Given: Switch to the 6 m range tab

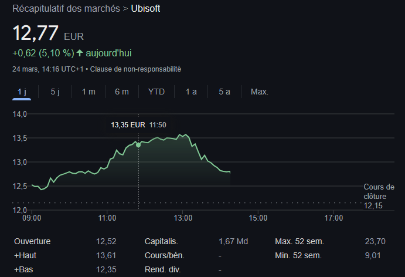Looking at the screenshot, I should coord(122,92).
